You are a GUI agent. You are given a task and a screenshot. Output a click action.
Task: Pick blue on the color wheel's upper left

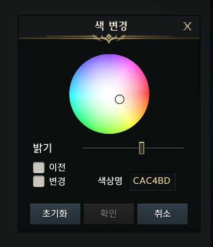[x=83, y=69]
